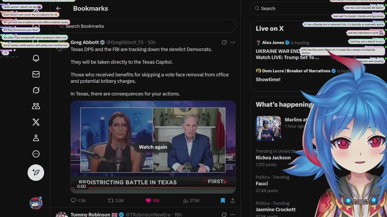Open Communities people icon in sidebar
Image resolution: width=387 pixels, height=217 pixels.
pos(36,106)
